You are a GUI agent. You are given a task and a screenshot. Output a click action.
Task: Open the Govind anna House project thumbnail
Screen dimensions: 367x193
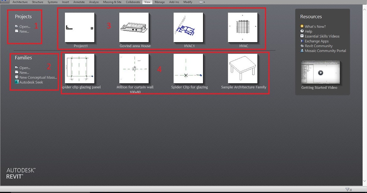(134, 28)
